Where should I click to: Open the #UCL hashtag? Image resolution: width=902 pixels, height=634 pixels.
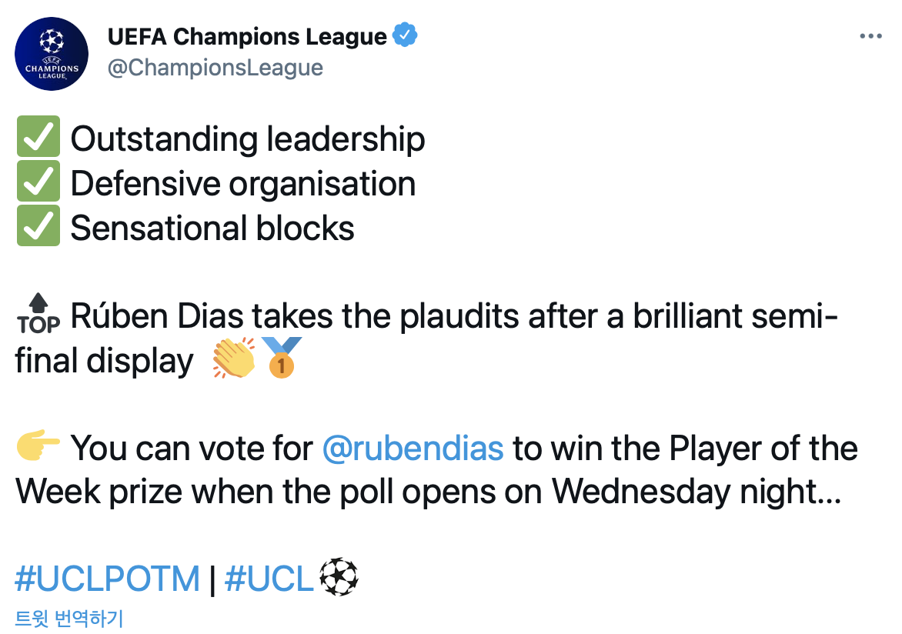tap(269, 579)
